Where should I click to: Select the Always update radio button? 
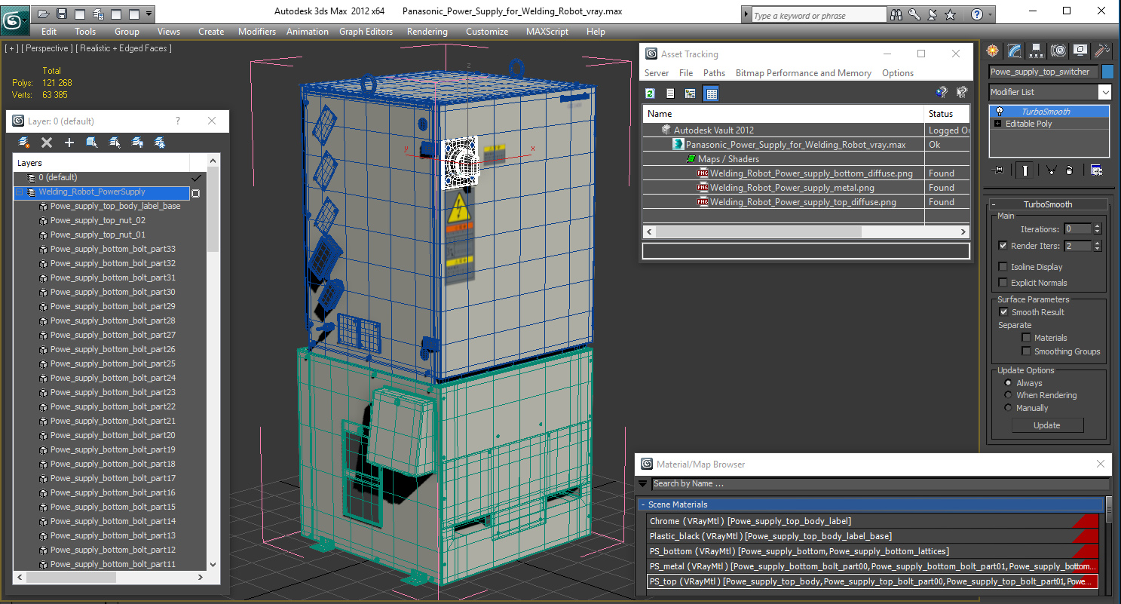(x=1009, y=383)
